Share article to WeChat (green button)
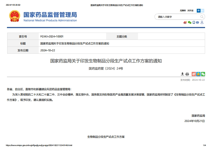Viewport: 212px width, 150px height. point(203,74)
